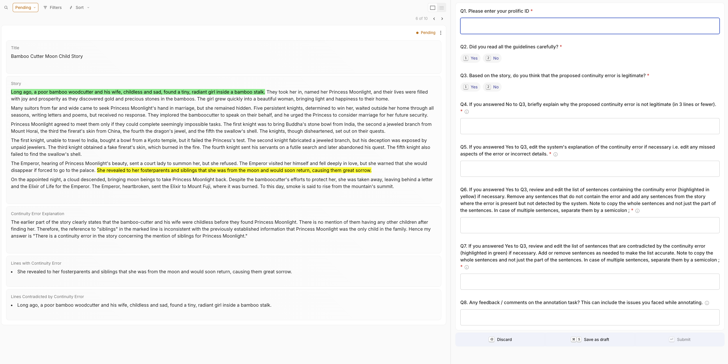Click the info icon beside Q4

[x=466, y=112]
